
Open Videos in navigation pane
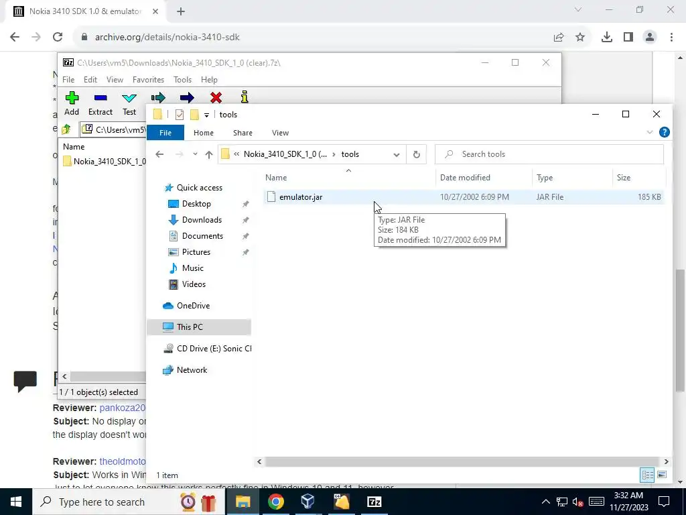(x=194, y=284)
